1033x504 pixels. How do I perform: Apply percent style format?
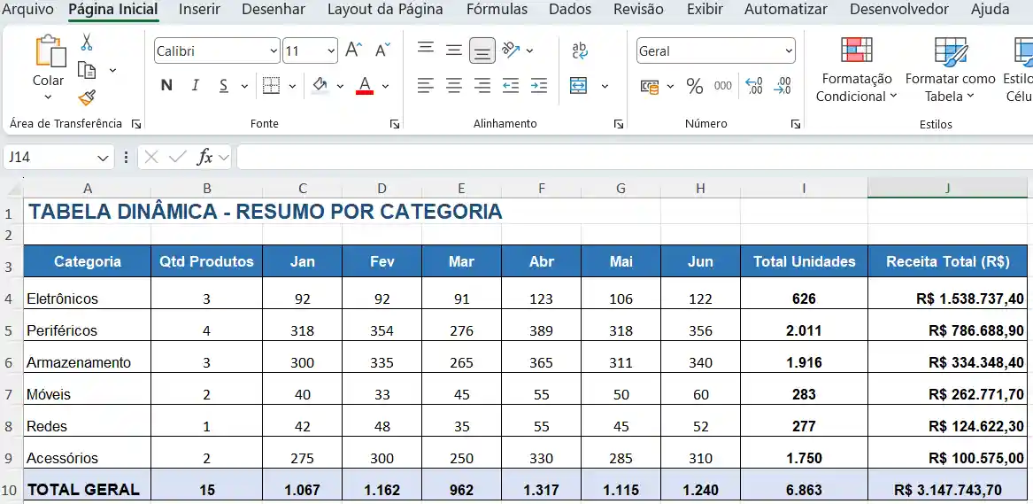point(694,86)
